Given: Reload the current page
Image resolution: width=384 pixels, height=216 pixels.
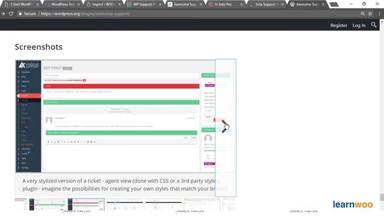Looking at the screenshot, I should pyautogui.click(x=11, y=14).
